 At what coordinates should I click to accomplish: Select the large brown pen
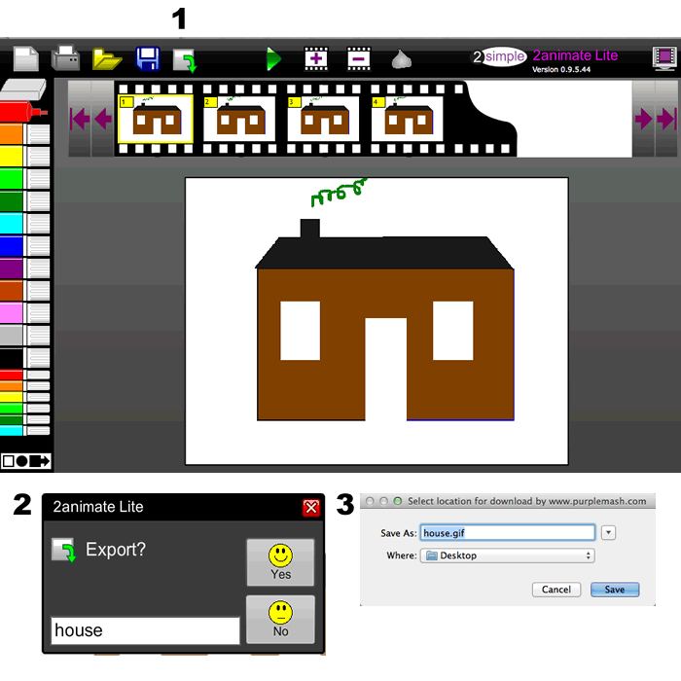coord(24,291)
